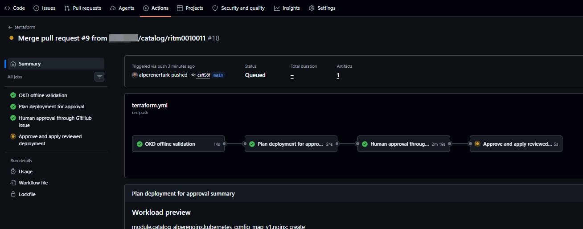This screenshot has height=229, width=583.
Task: Open Human approval through GitHub issue job
Action: pos(56,122)
